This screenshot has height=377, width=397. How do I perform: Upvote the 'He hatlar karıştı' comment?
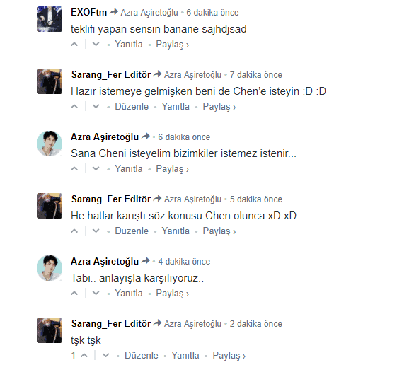click(74, 231)
